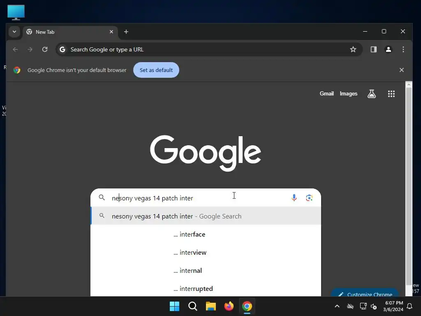Choose the '... interrupted' suggestion

206,288
